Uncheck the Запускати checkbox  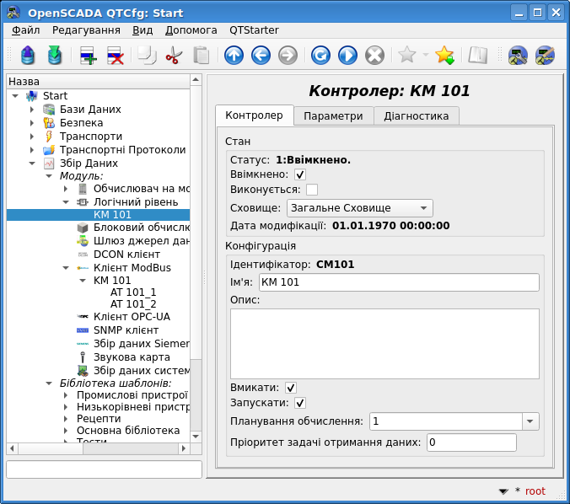click(x=300, y=403)
